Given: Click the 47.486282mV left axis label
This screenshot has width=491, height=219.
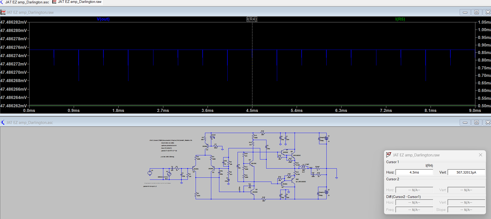Looking at the screenshot, I should point(14,22).
